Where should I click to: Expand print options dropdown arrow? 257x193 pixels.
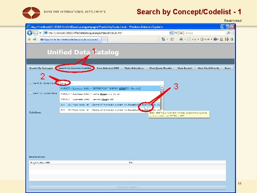pyautogui.click(x=185, y=39)
